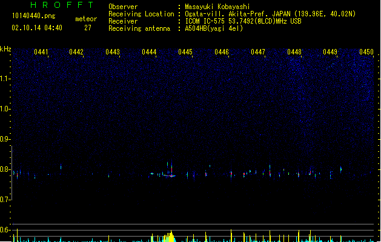The height and width of the screenshot is (242, 381).
Task: Click the 1.1 kHz axis label
Action: [5, 79]
